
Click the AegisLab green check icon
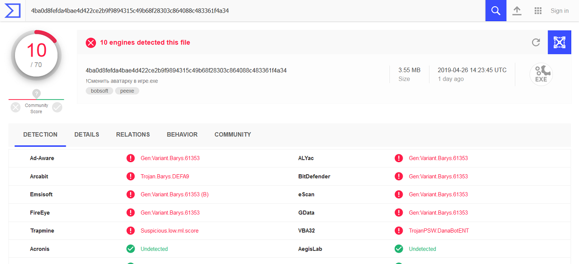click(399, 249)
